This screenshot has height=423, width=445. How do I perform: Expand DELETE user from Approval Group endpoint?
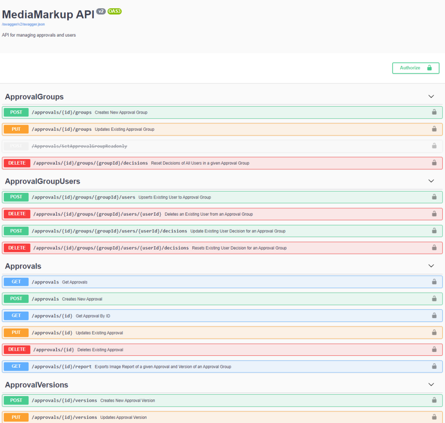pos(222,214)
